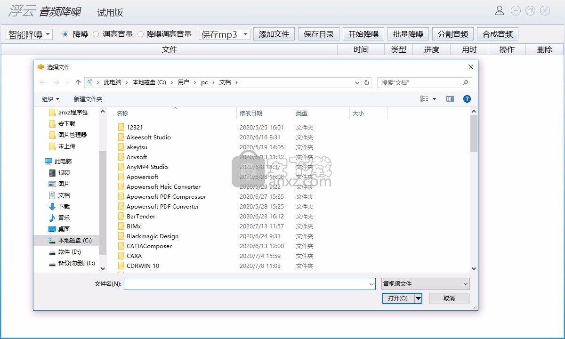Expand the view options dropdown arrow
The width and height of the screenshot is (565, 339).
[x=434, y=99]
